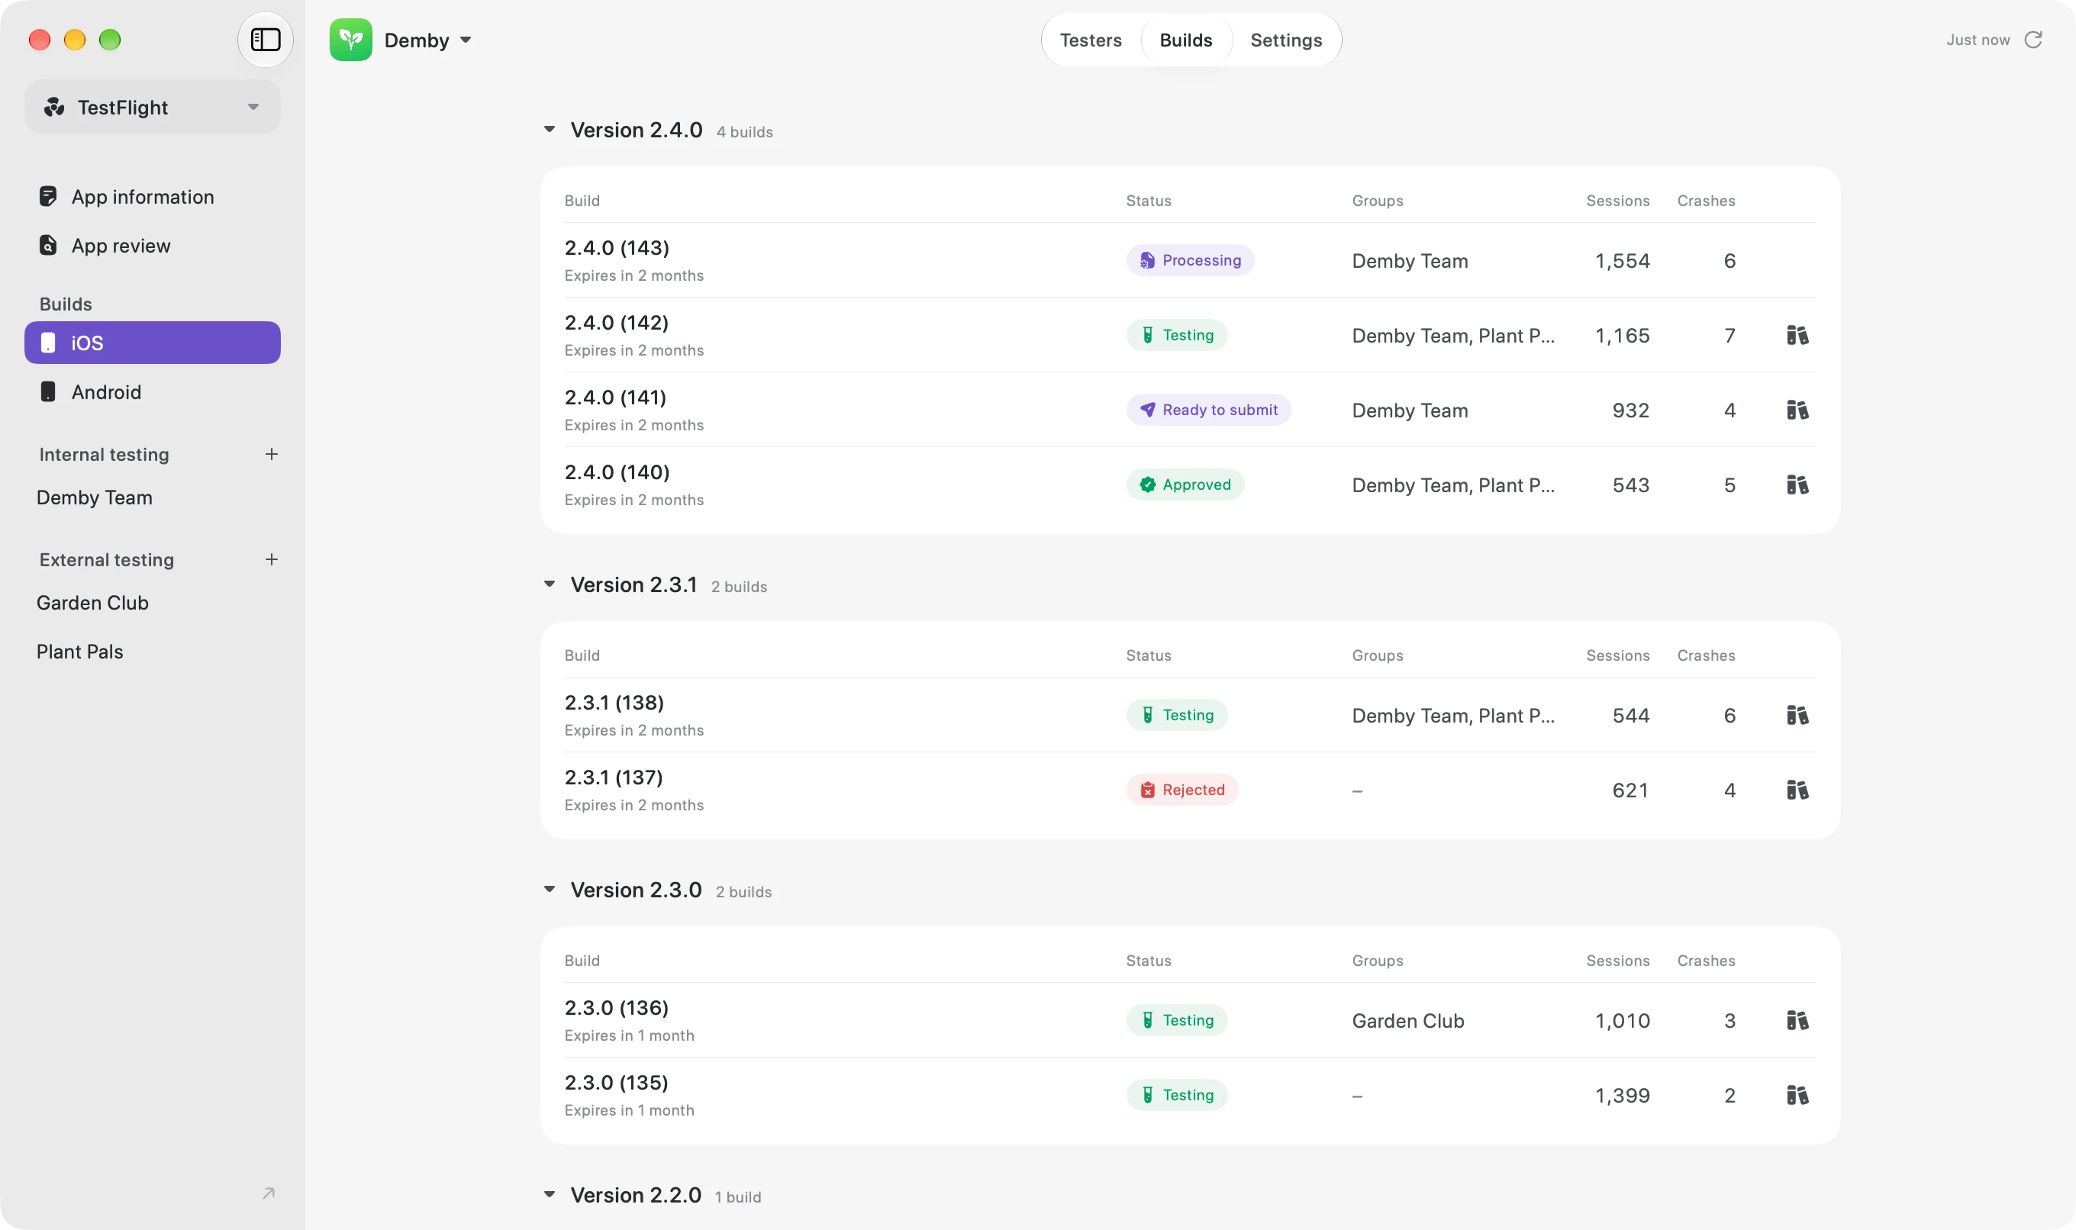2076x1230 pixels.
Task: Open build 2.3.1 (137) row
Action: (1190, 789)
